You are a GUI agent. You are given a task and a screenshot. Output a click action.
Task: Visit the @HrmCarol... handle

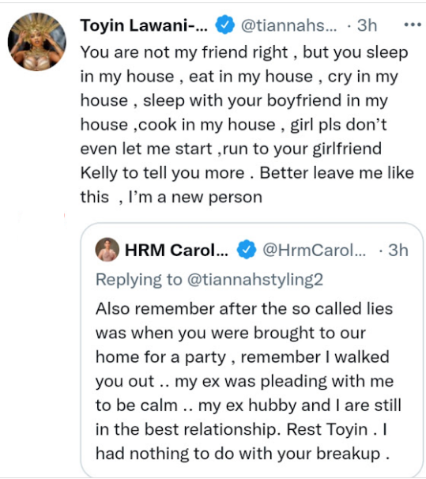pyautogui.click(x=314, y=251)
